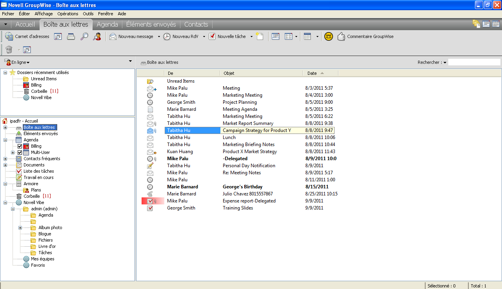Open the En ligne mode dropdown
The height and width of the screenshot is (289, 502).
[x=17, y=62]
